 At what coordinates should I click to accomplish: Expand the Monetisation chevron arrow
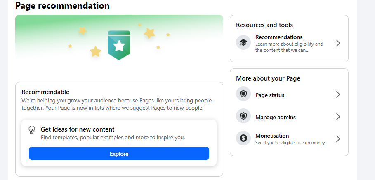click(x=338, y=139)
